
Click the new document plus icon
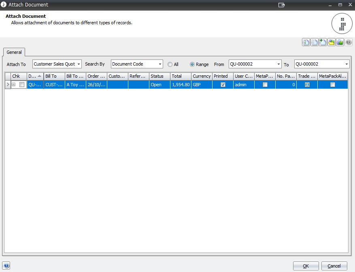pos(323,42)
